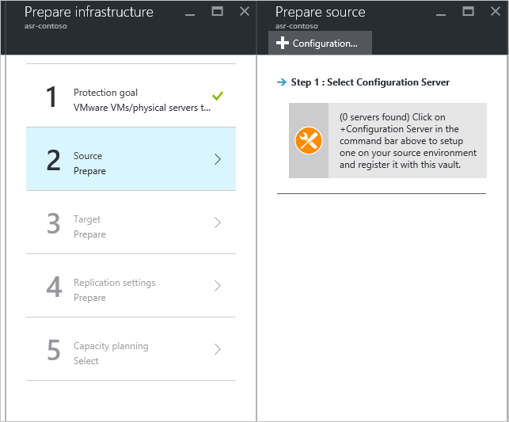This screenshot has height=422, width=509.
Task: Select step 3 Target Prepare
Action: 131,222
